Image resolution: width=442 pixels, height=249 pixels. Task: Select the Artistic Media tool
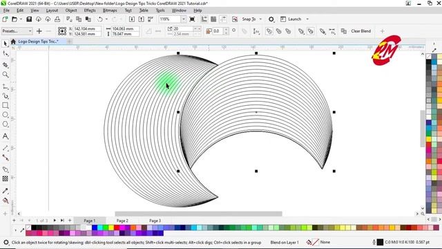point(5,96)
